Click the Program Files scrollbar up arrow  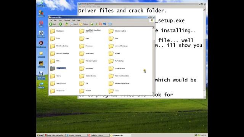(153, 28)
